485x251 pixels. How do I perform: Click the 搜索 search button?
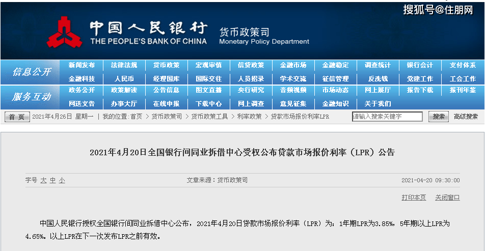439,117
